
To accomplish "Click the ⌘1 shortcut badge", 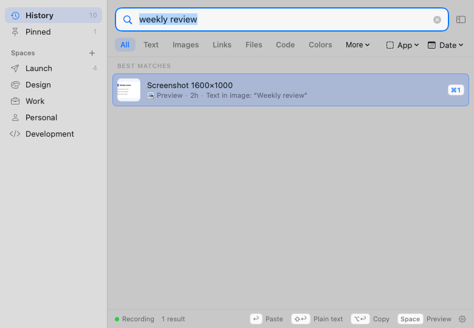I will [456, 90].
